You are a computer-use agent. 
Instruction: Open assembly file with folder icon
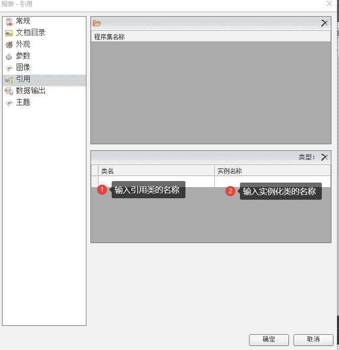point(97,23)
